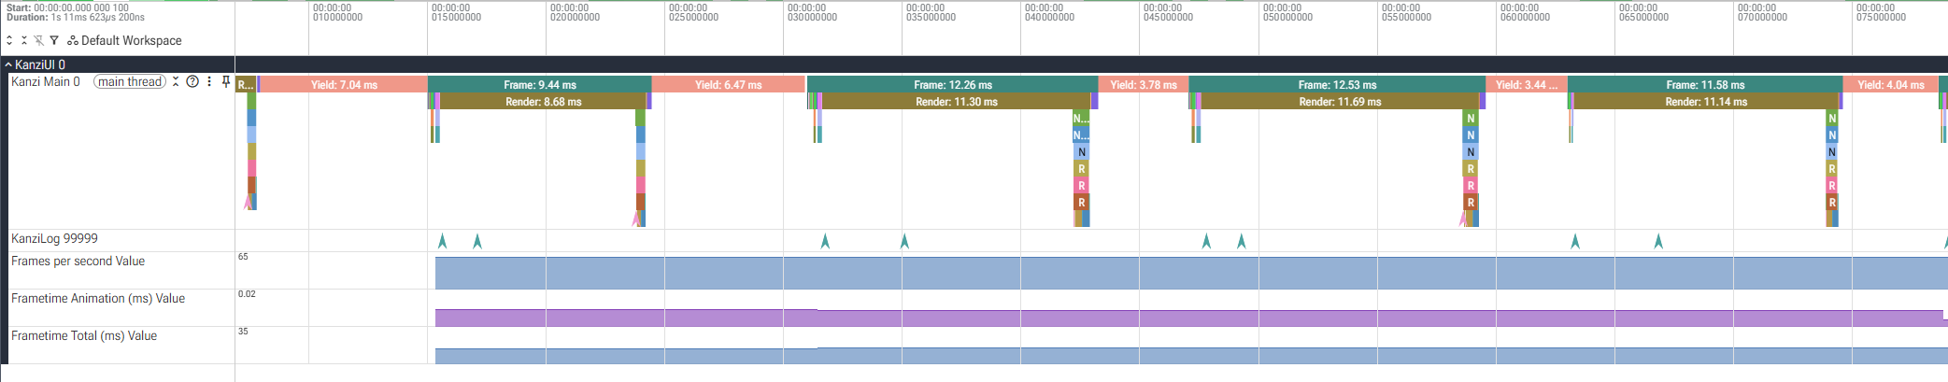1948x382 pixels.
Task: Click second KanziLog marker under Frame 12.26 ms
Action: tap(904, 241)
